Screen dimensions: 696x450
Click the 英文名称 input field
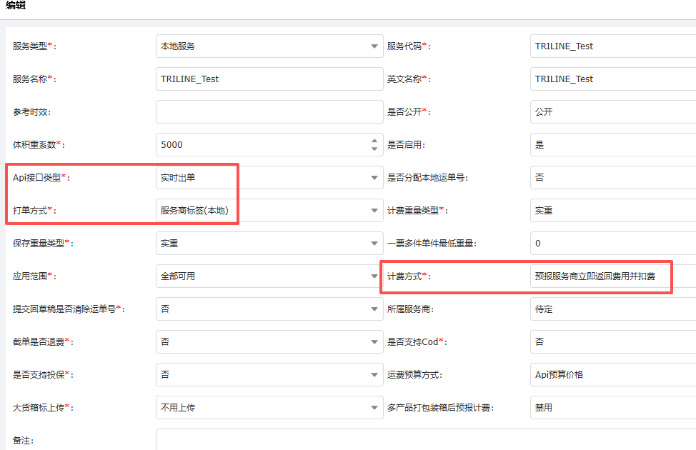tap(612, 79)
